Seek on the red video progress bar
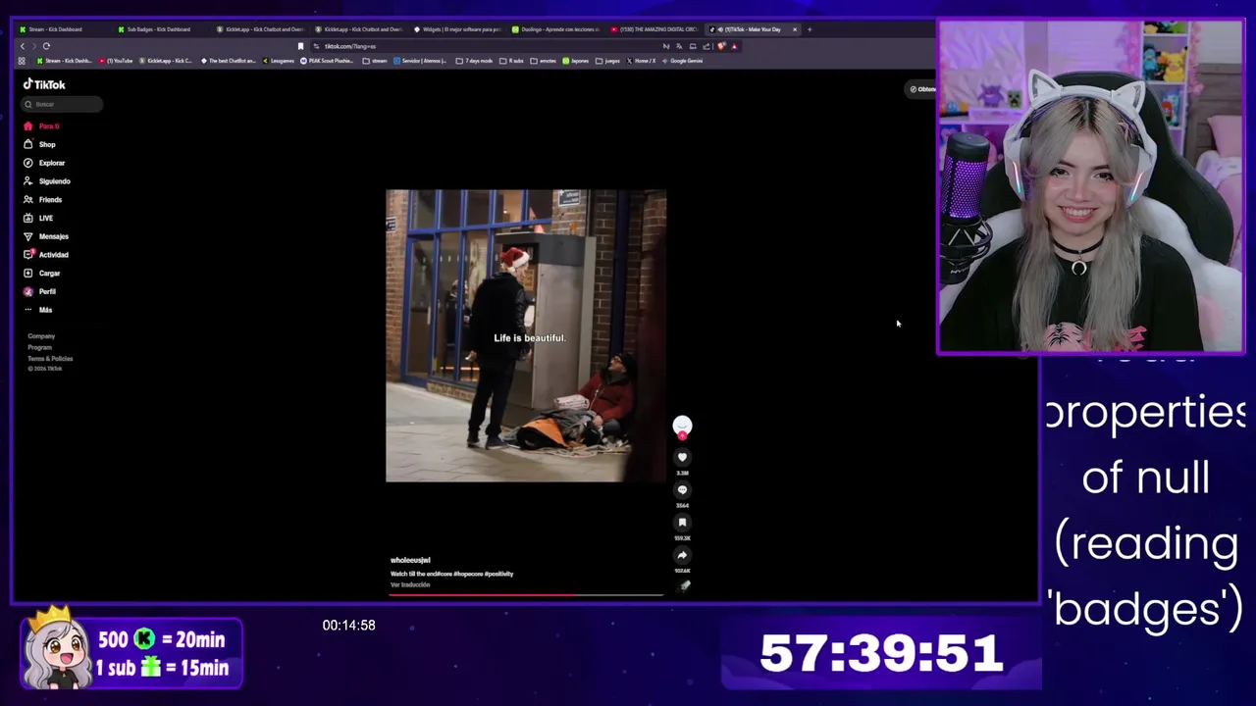This screenshot has width=1256, height=706. tap(526, 594)
